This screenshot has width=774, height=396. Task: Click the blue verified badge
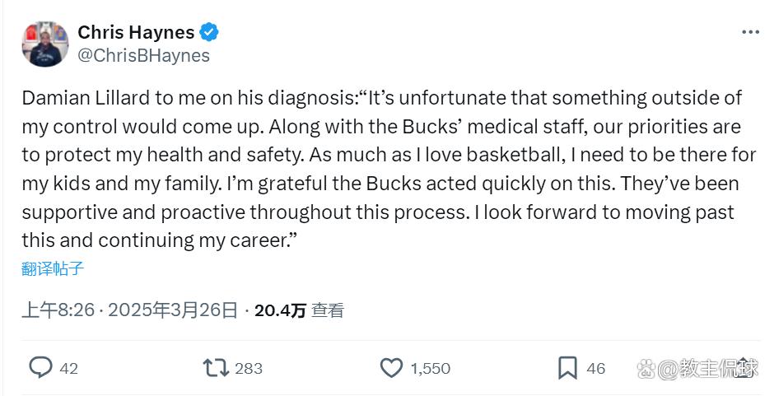point(210,33)
